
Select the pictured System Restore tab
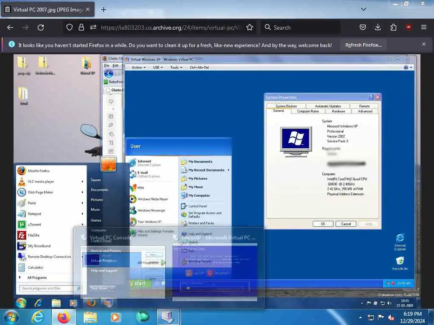(286, 106)
